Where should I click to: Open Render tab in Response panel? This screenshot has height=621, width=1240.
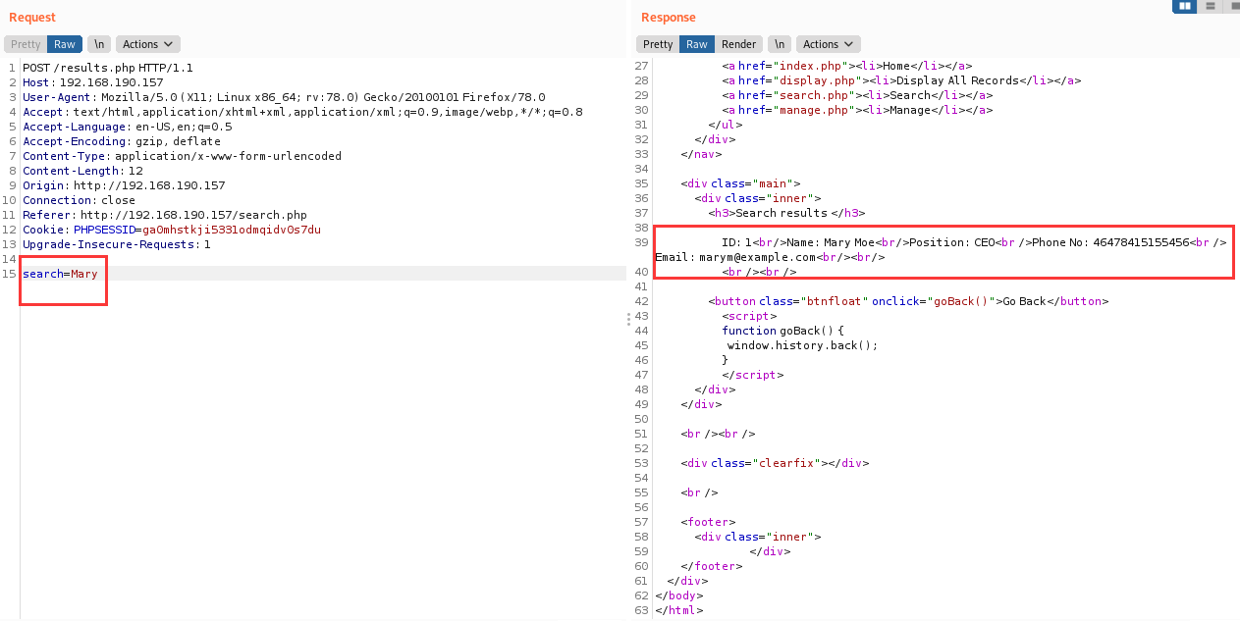tap(739, 44)
